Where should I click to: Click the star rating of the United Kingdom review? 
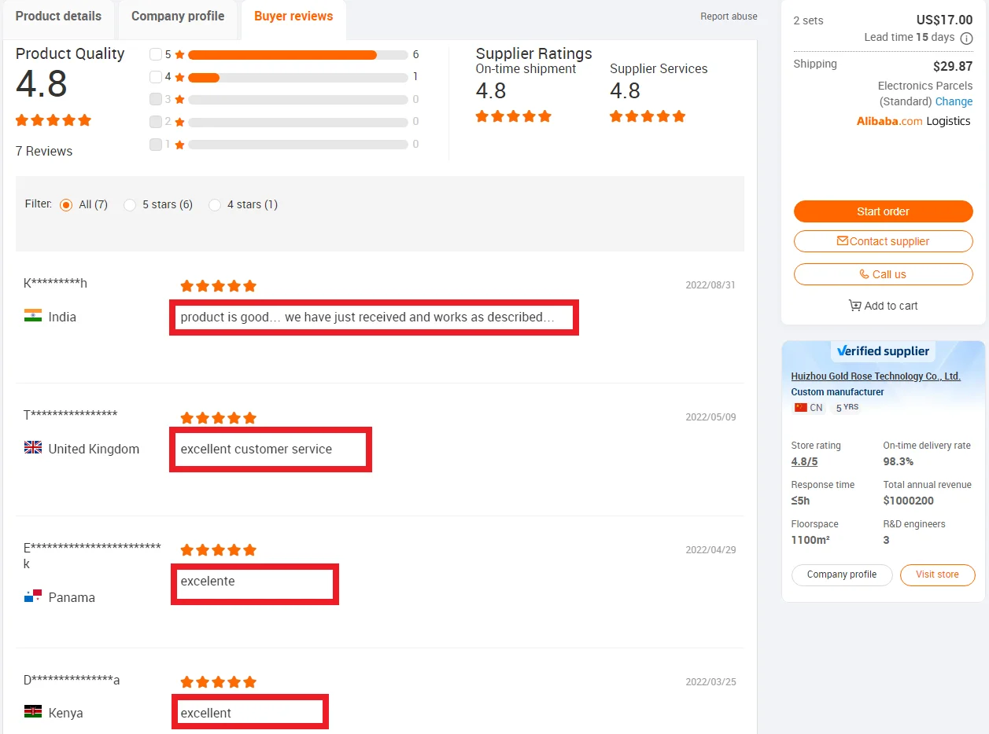click(219, 418)
